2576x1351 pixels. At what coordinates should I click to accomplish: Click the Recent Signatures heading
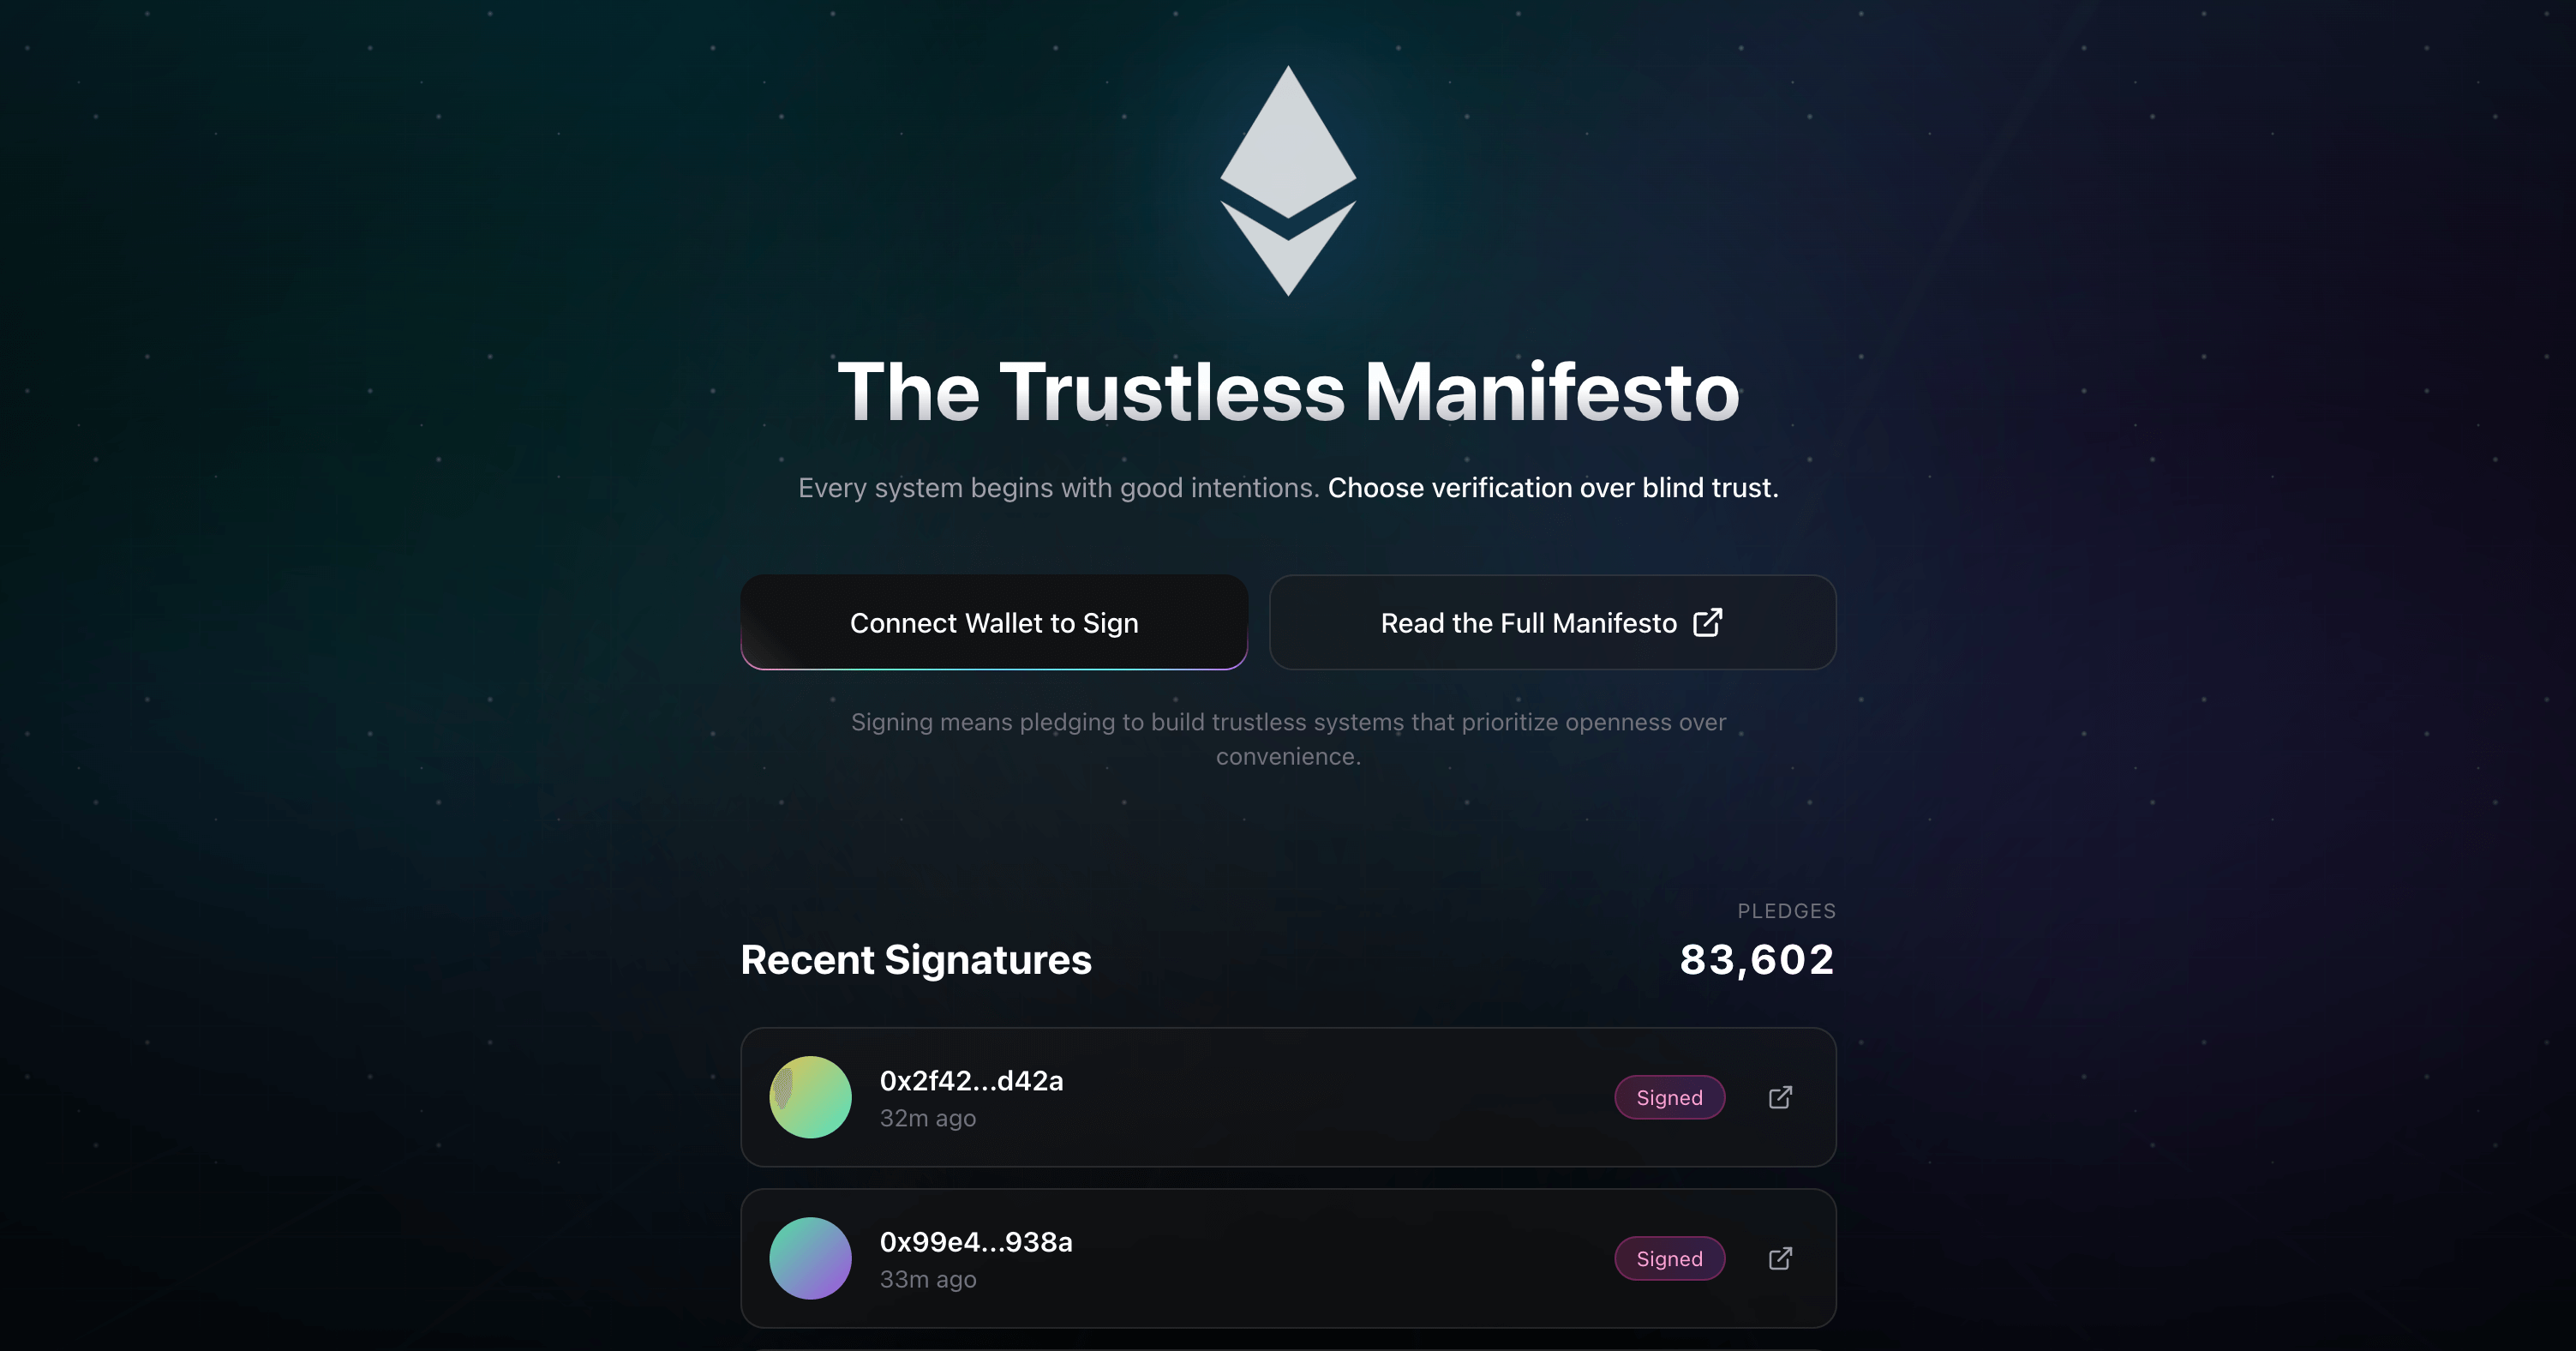915,959
